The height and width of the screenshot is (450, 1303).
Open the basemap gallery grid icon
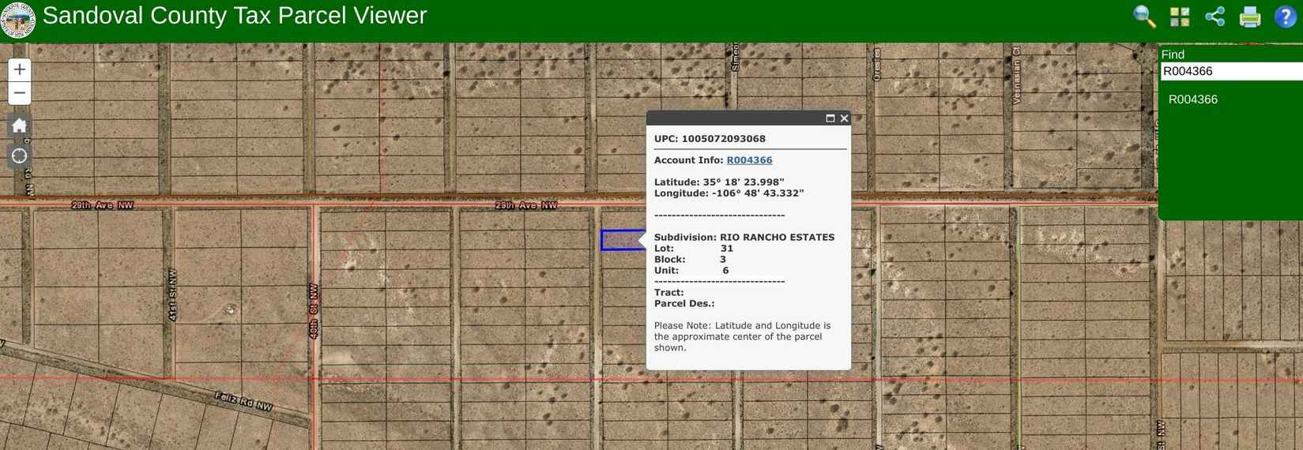(x=1180, y=17)
